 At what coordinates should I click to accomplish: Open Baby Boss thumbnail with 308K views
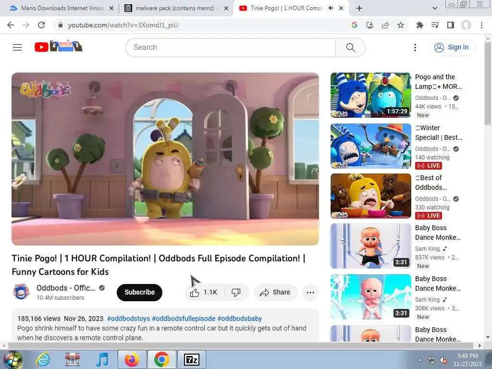(370, 297)
